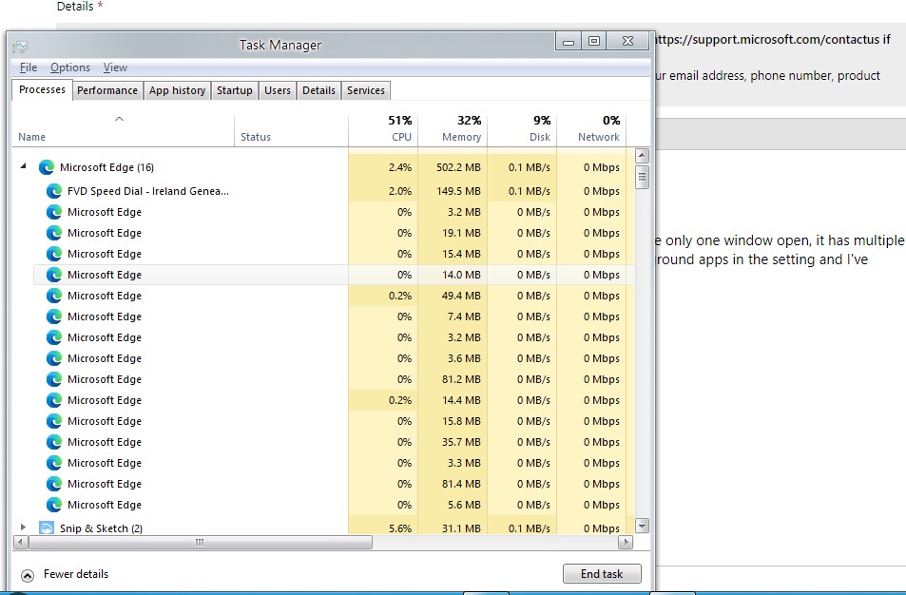Click Edge icon on the 7.4 MB row
The width and height of the screenshot is (906, 595).
click(54, 317)
